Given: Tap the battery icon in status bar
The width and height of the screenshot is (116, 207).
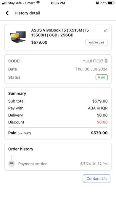Looking at the screenshot, I should 111,3.
